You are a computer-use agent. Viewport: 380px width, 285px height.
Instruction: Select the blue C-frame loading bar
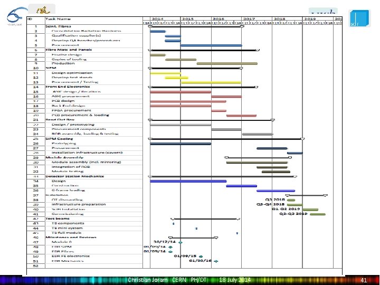276,191
